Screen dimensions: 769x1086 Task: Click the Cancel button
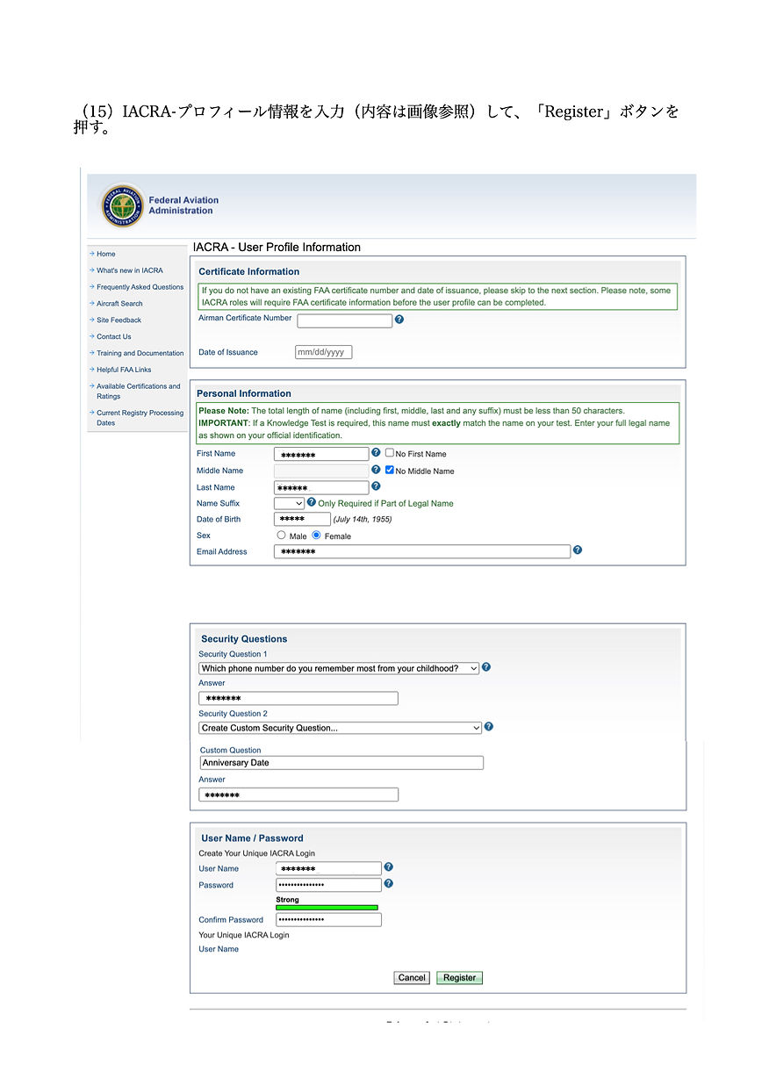[x=412, y=978]
